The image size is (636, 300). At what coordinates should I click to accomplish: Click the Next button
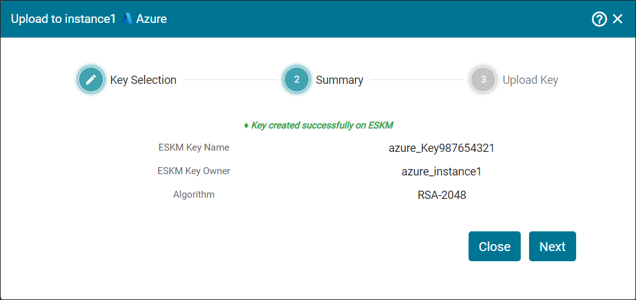click(x=553, y=246)
